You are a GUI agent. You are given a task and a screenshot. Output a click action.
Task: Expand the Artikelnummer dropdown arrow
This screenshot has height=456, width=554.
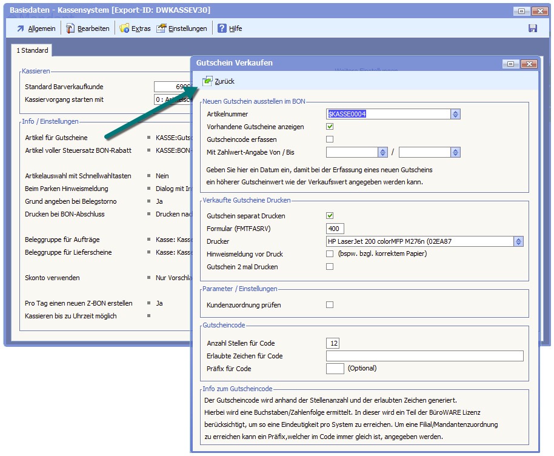[x=455, y=114]
